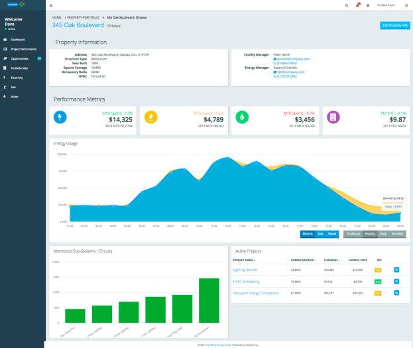Viewport: 413px width, 348px height.
Task: Open Water in the sidebar
Action: point(15,97)
